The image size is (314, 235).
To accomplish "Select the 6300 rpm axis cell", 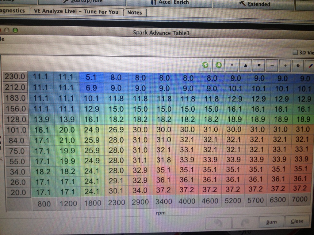I will (x=278, y=200).
